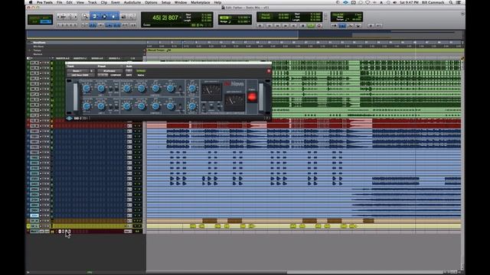
Task: Open the main counter format dropdown arrow
Action: [181, 17]
